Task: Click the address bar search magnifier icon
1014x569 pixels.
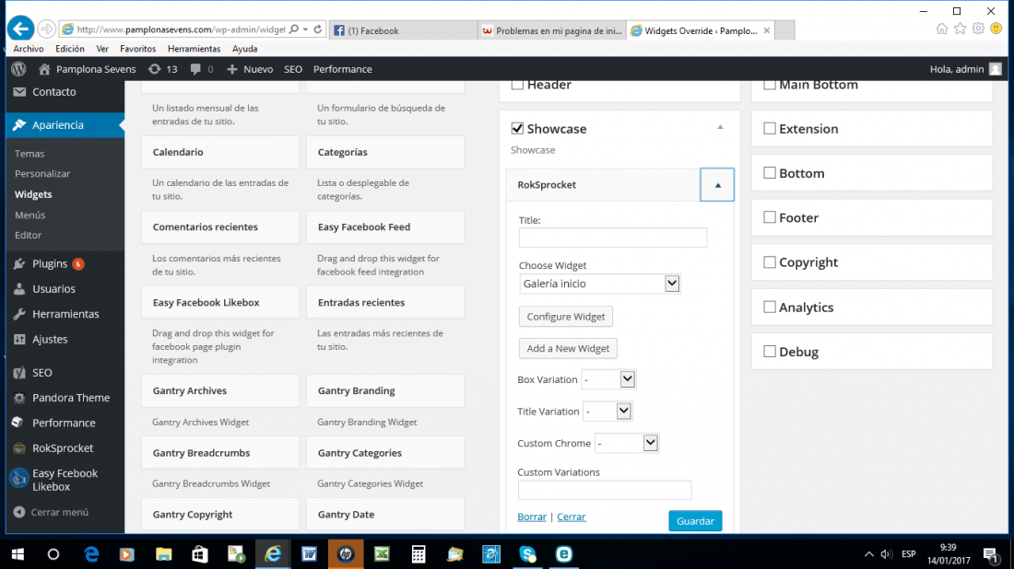Action: 294,29
